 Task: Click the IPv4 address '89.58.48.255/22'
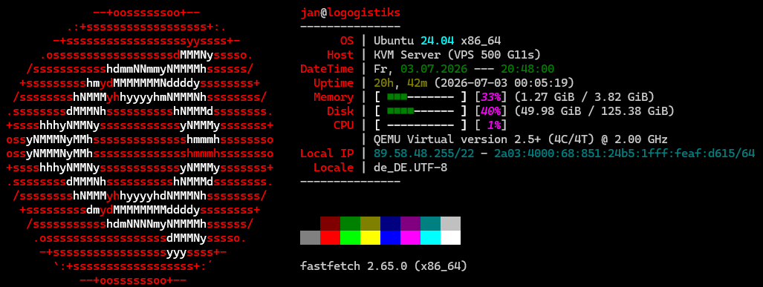tap(423, 154)
